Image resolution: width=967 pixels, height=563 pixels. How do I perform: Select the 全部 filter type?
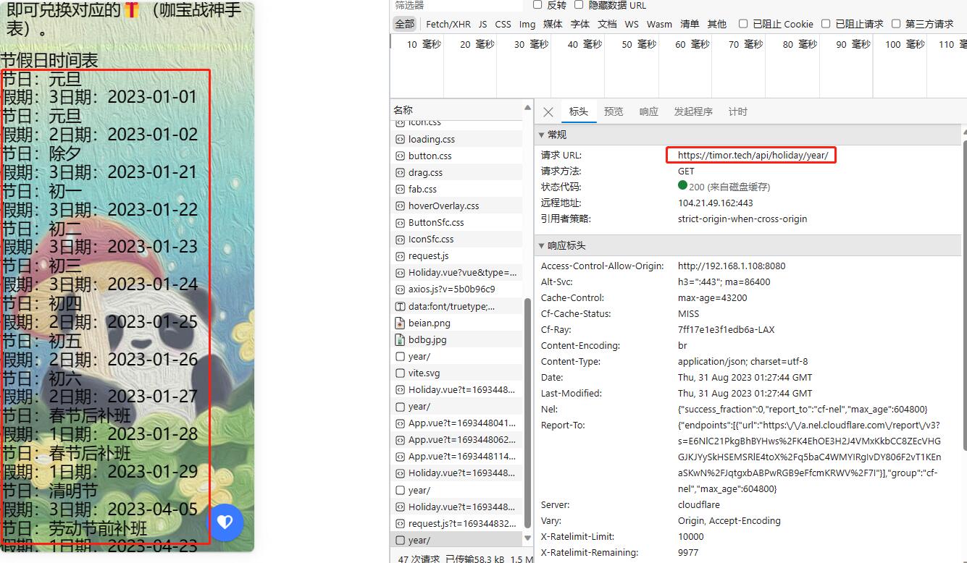click(x=405, y=24)
